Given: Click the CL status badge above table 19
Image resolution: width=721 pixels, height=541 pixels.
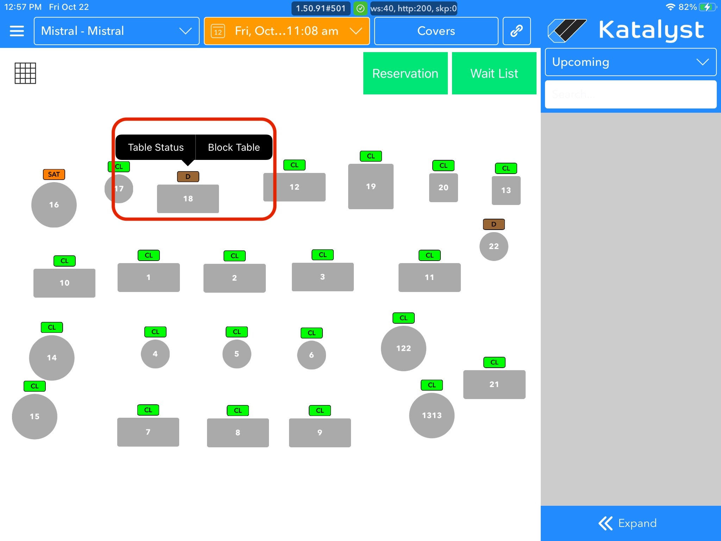Looking at the screenshot, I should 371,156.
